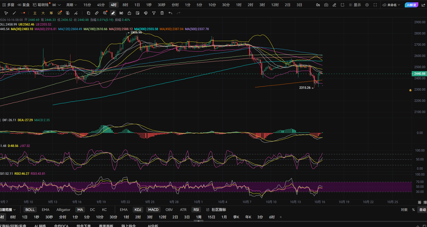The height and width of the screenshot is (227, 427).
Task: Enable the OBV indicator
Action: [x=169, y=210]
